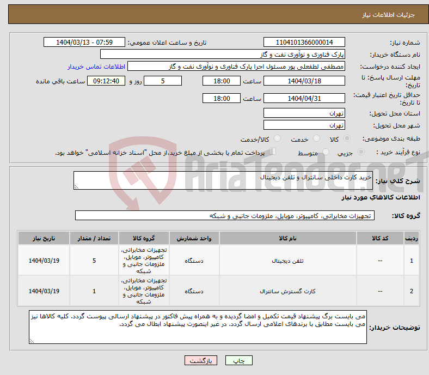
Task: Select the کالا radio button
Action: point(347,138)
